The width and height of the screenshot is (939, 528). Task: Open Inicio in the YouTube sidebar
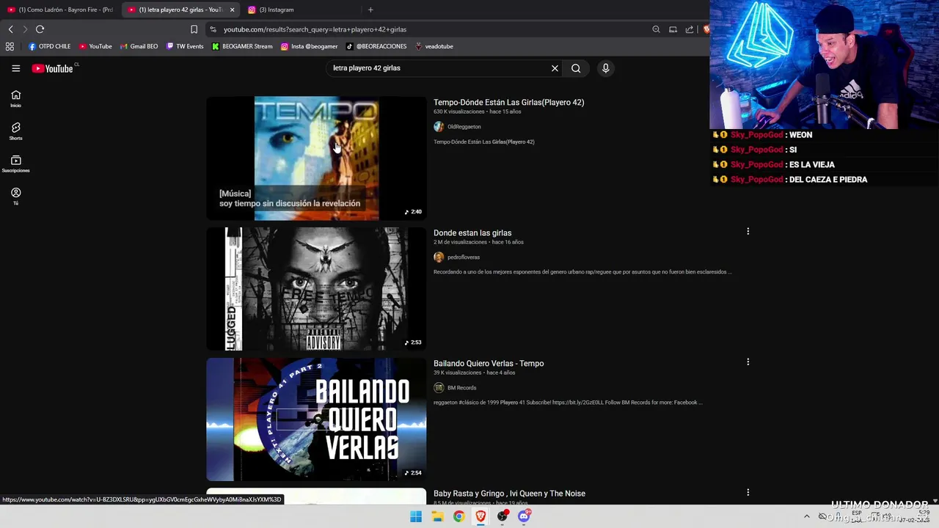coord(15,98)
